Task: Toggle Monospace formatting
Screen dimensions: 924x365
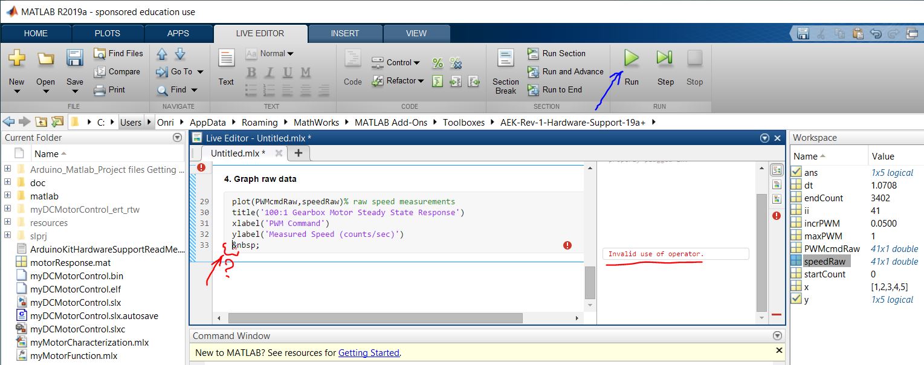Action: pos(306,73)
